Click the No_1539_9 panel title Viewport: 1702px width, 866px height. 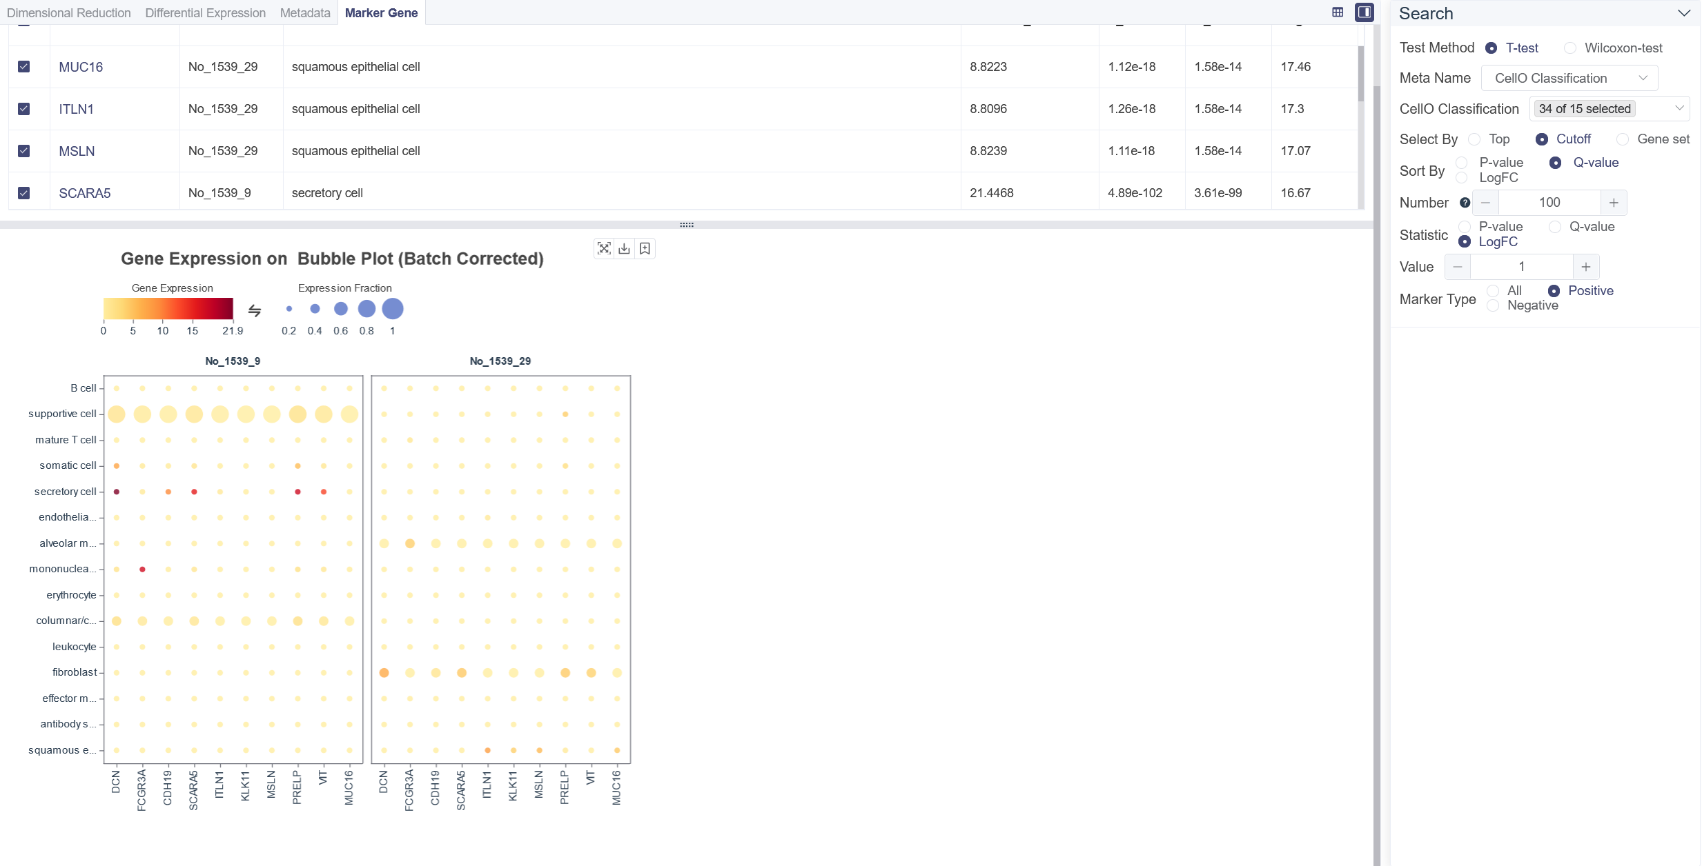point(233,361)
